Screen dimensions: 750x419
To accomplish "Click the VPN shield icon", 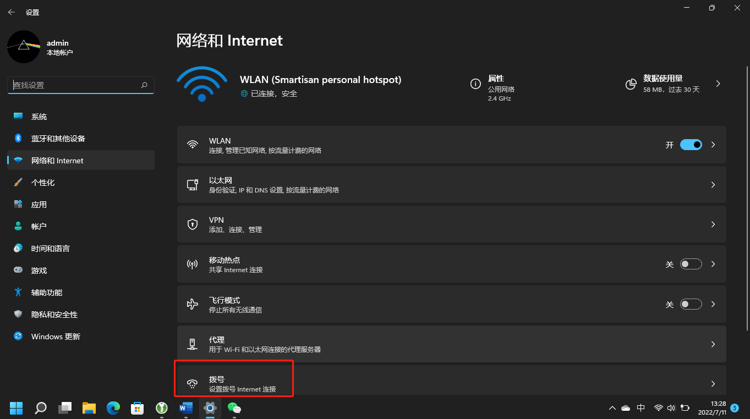I will pyautogui.click(x=192, y=224).
